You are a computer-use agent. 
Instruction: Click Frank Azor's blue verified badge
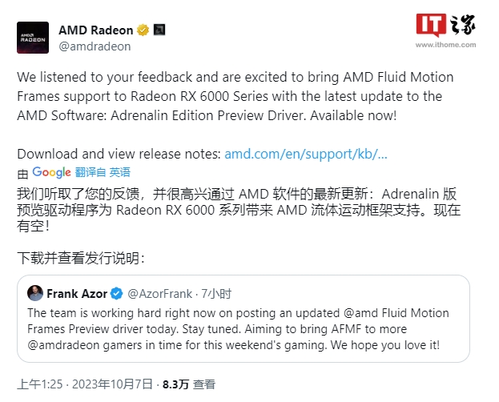[x=115, y=293]
